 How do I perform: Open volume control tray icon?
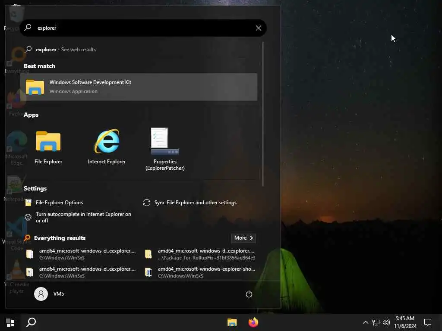pos(386,322)
